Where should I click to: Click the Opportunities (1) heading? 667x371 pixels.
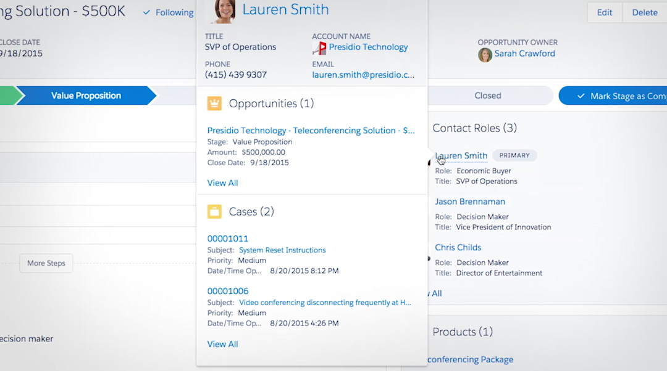point(271,104)
